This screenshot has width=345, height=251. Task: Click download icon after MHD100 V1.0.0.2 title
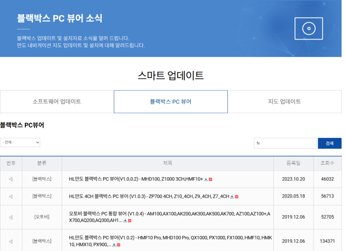click(206, 179)
